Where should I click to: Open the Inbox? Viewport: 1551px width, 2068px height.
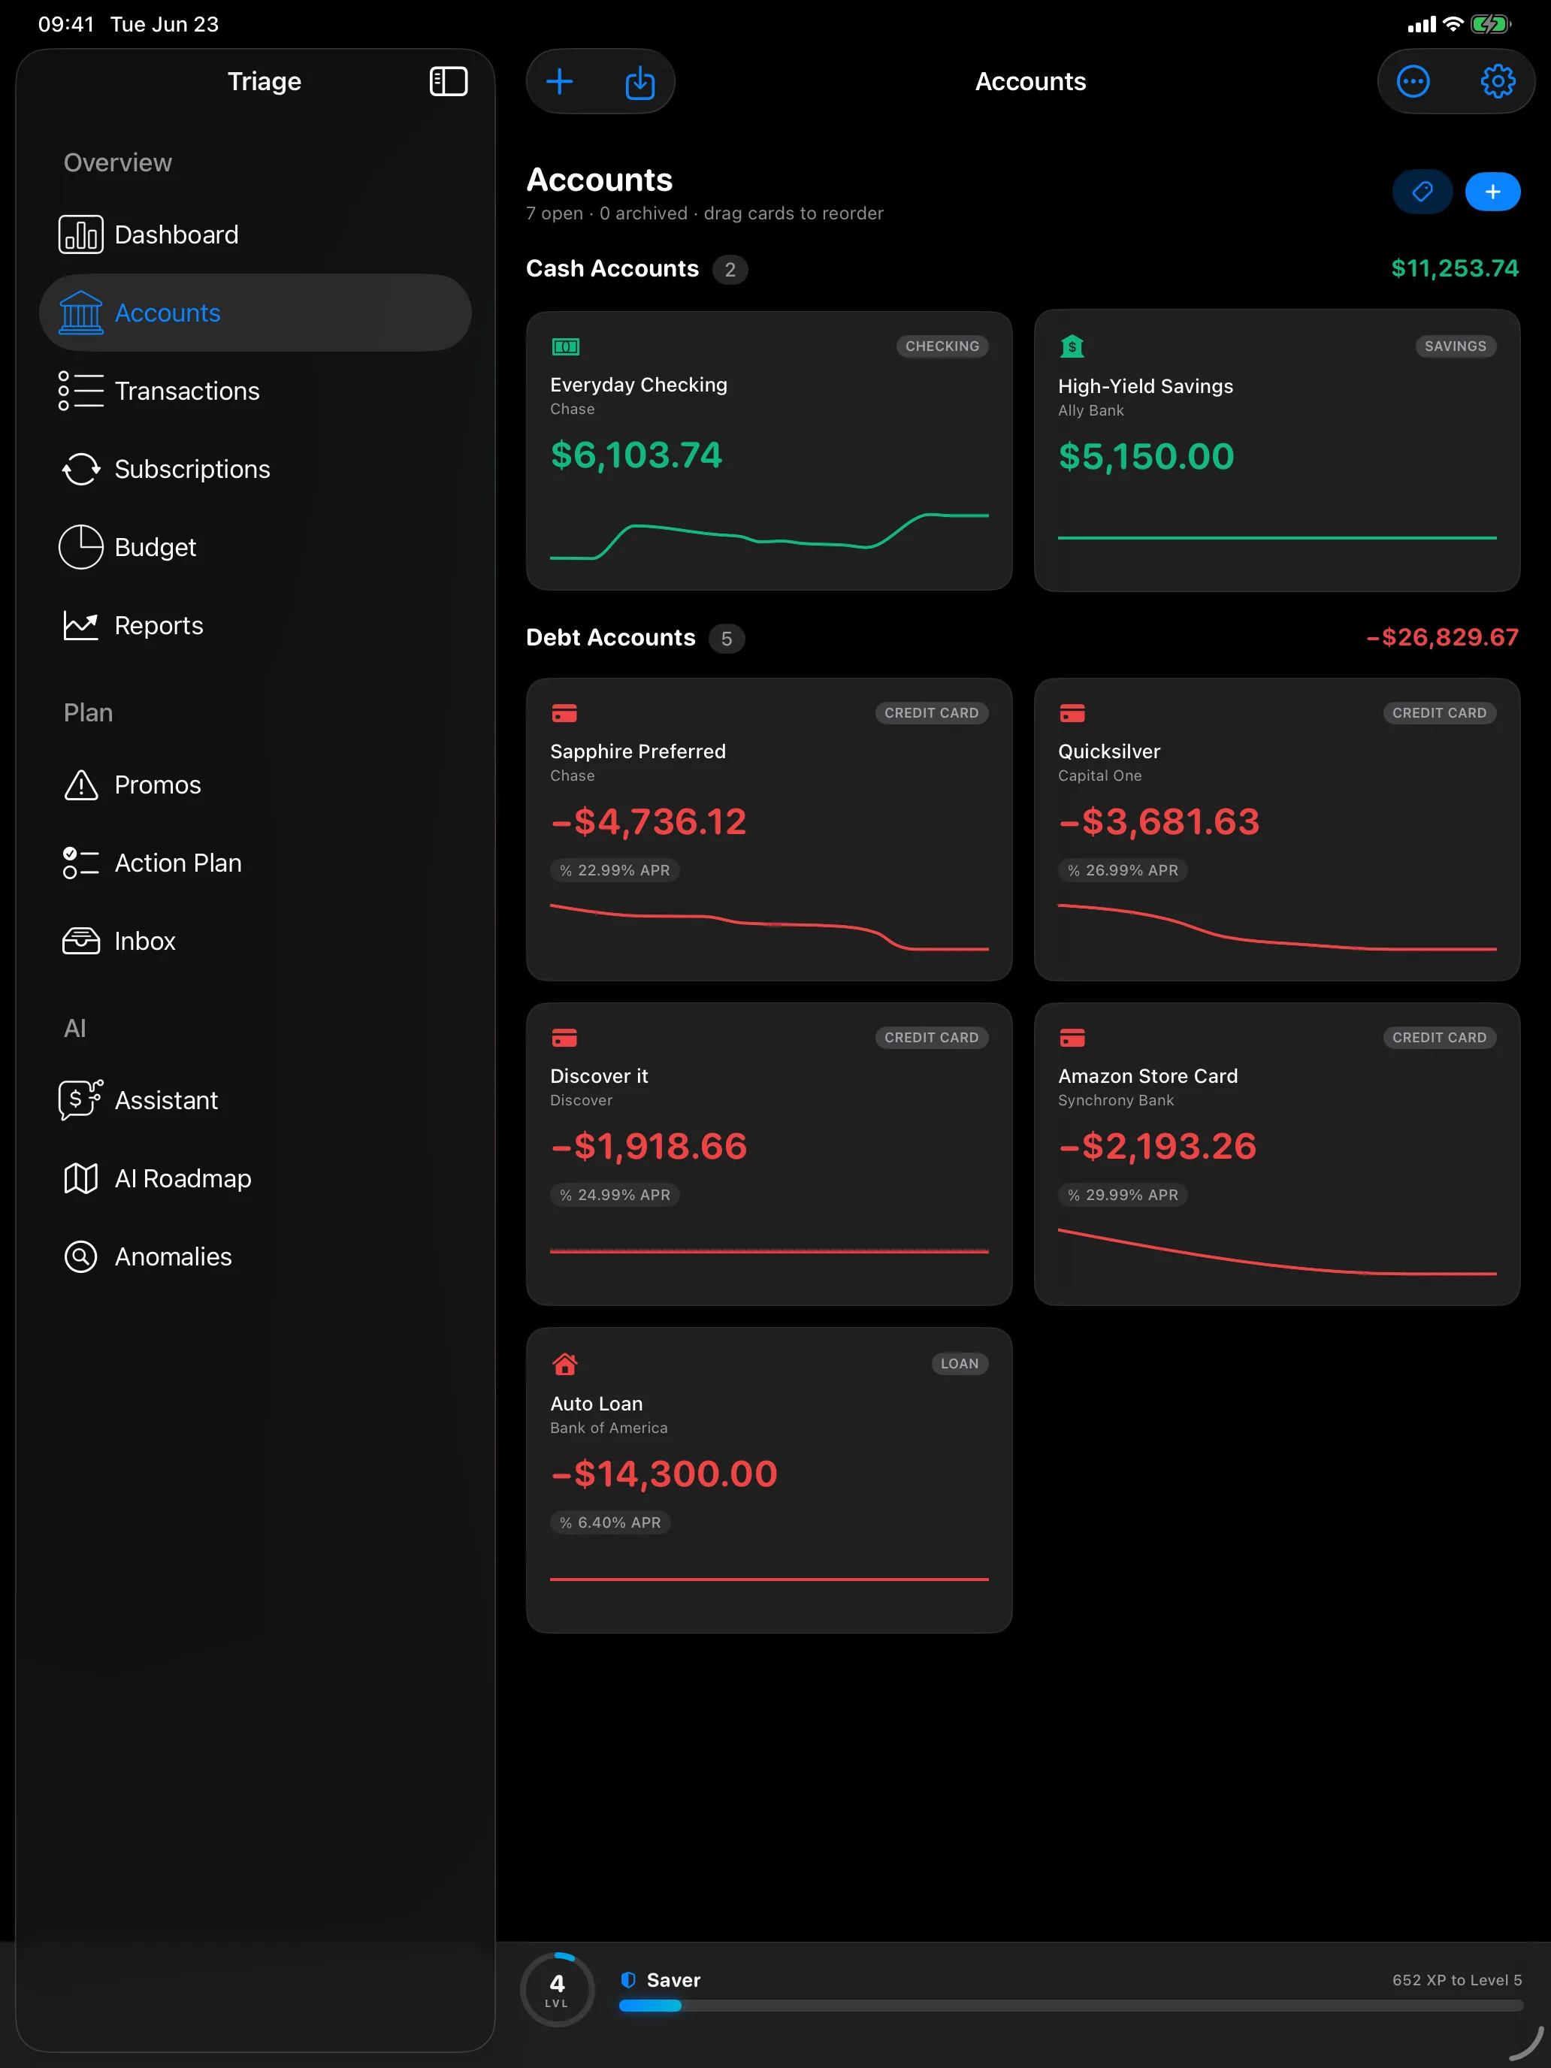pyautogui.click(x=254, y=941)
